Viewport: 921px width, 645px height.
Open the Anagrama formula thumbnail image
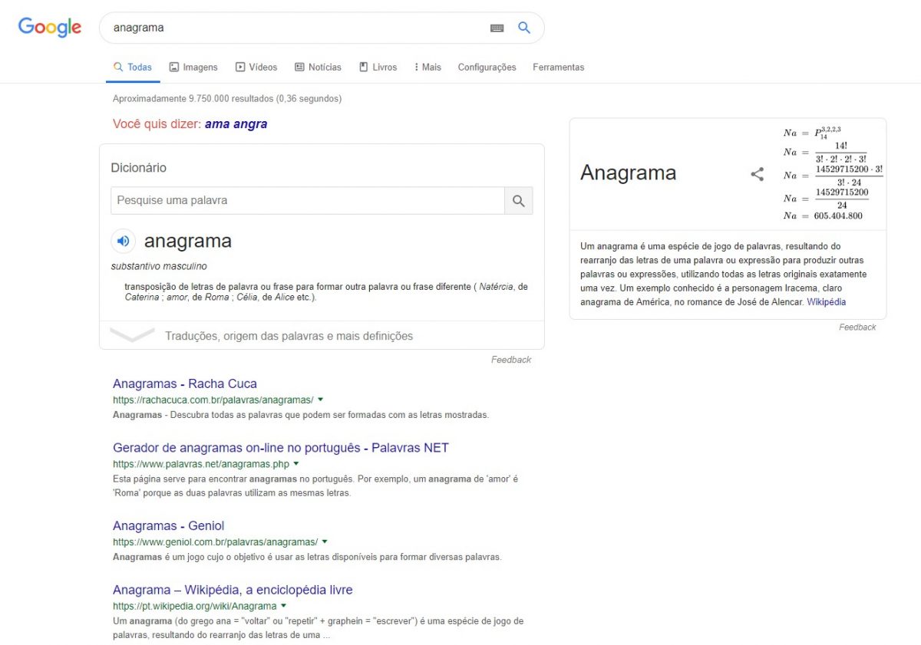click(833, 173)
